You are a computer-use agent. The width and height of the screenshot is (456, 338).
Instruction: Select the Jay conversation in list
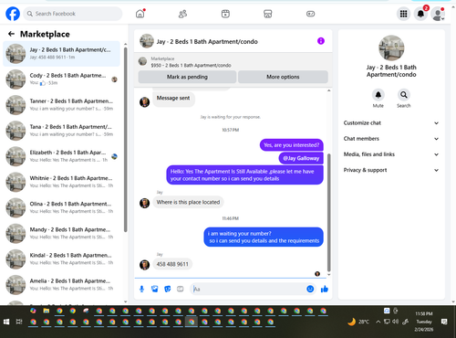(62, 54)
